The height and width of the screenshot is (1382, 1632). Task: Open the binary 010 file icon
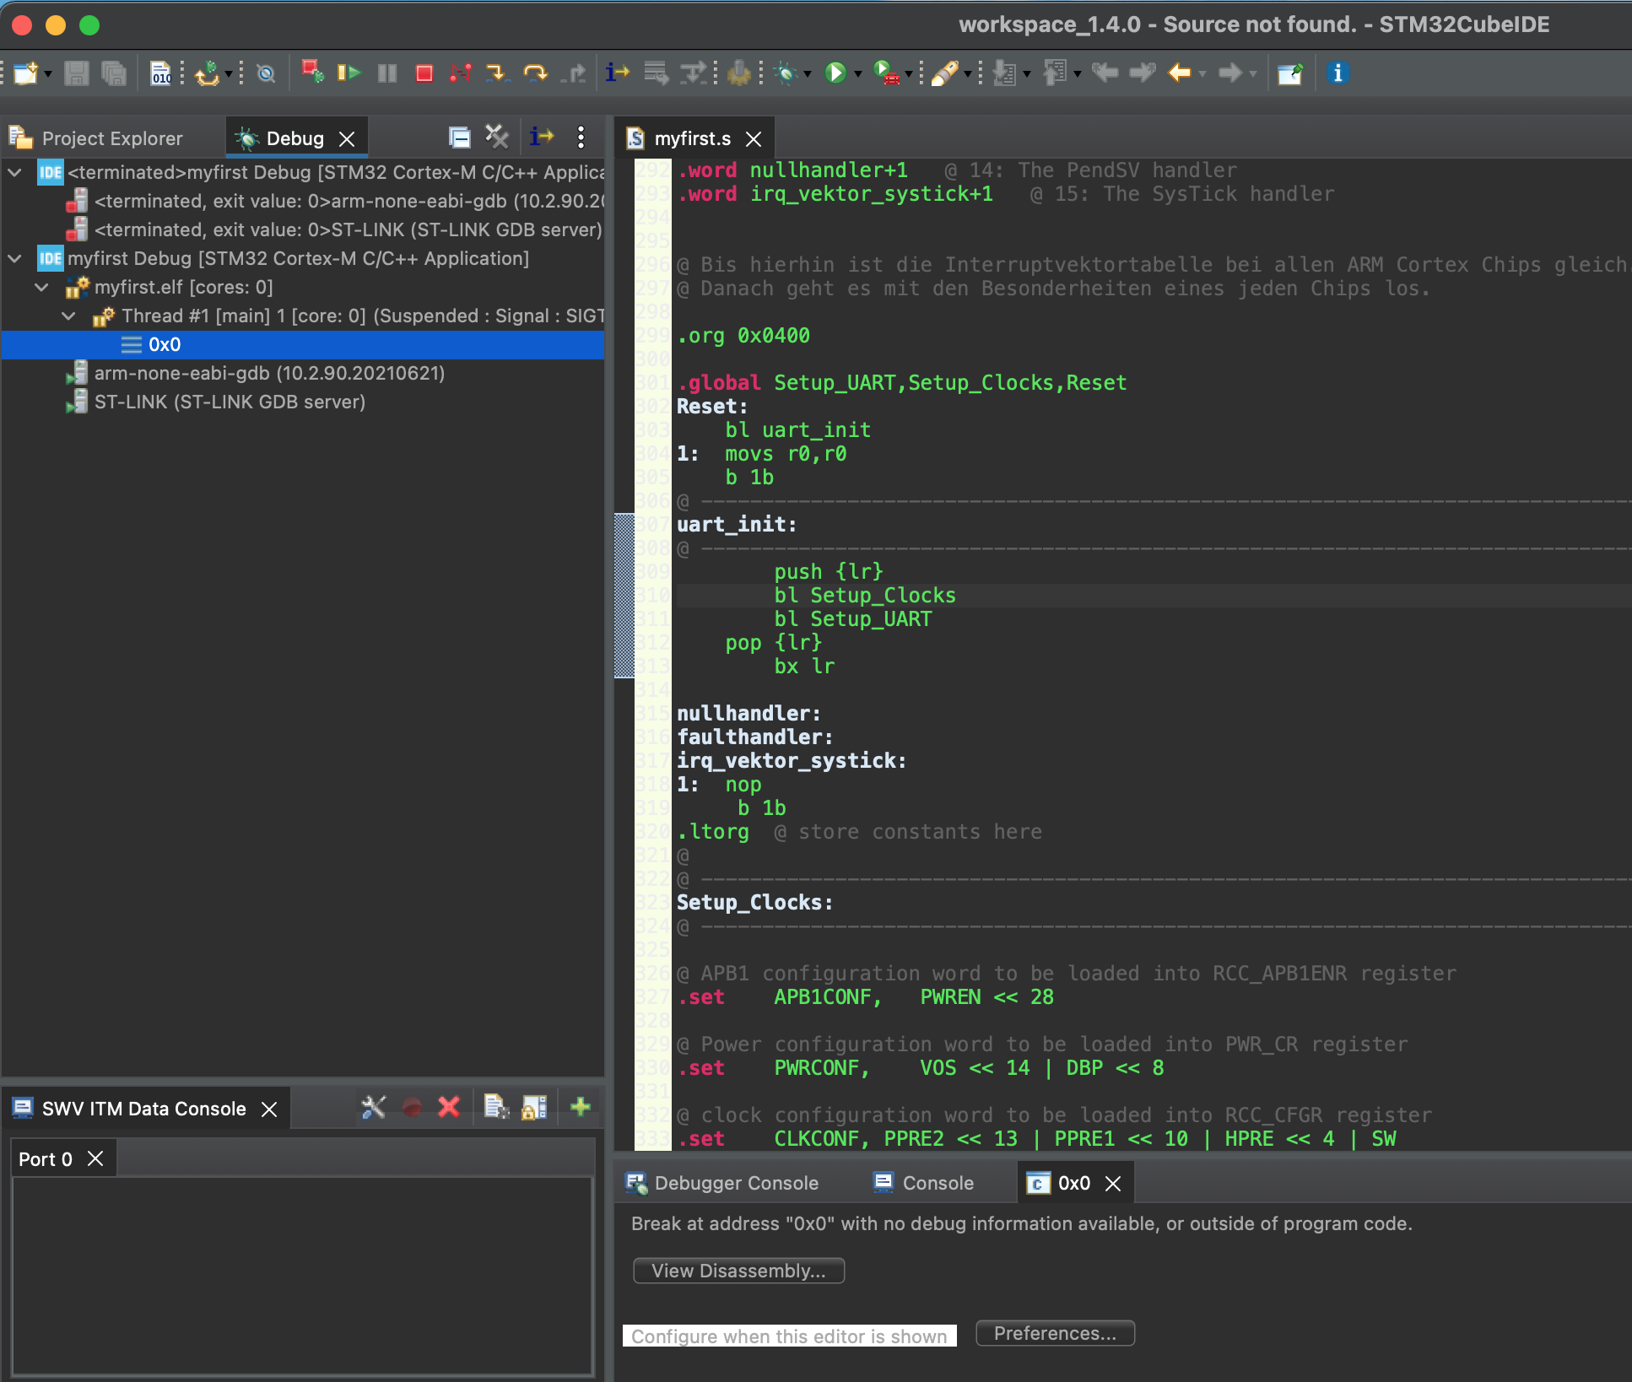click(x=161, y=73)
